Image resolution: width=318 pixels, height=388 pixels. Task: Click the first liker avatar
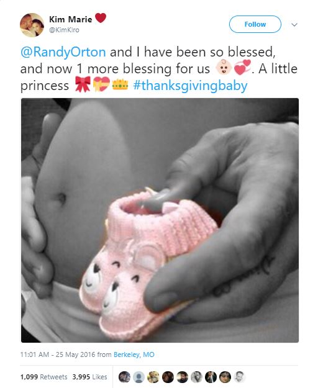124,377
